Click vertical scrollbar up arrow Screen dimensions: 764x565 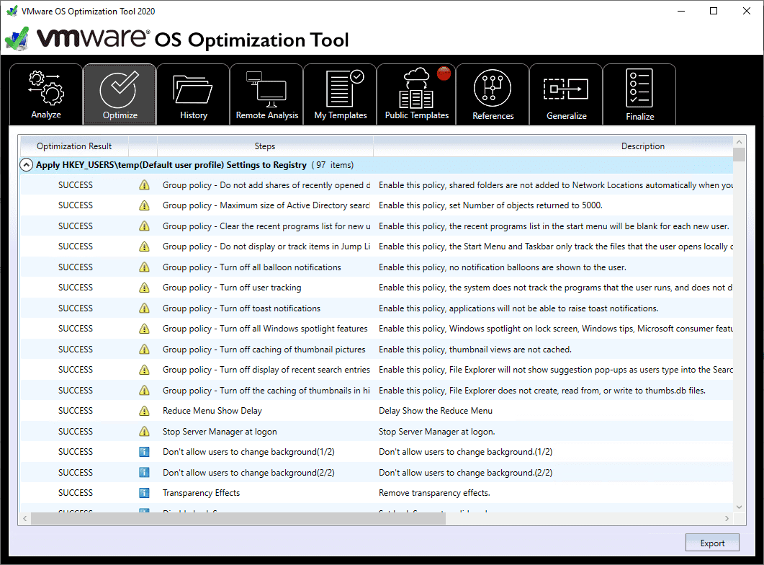[x=739, y=142]
